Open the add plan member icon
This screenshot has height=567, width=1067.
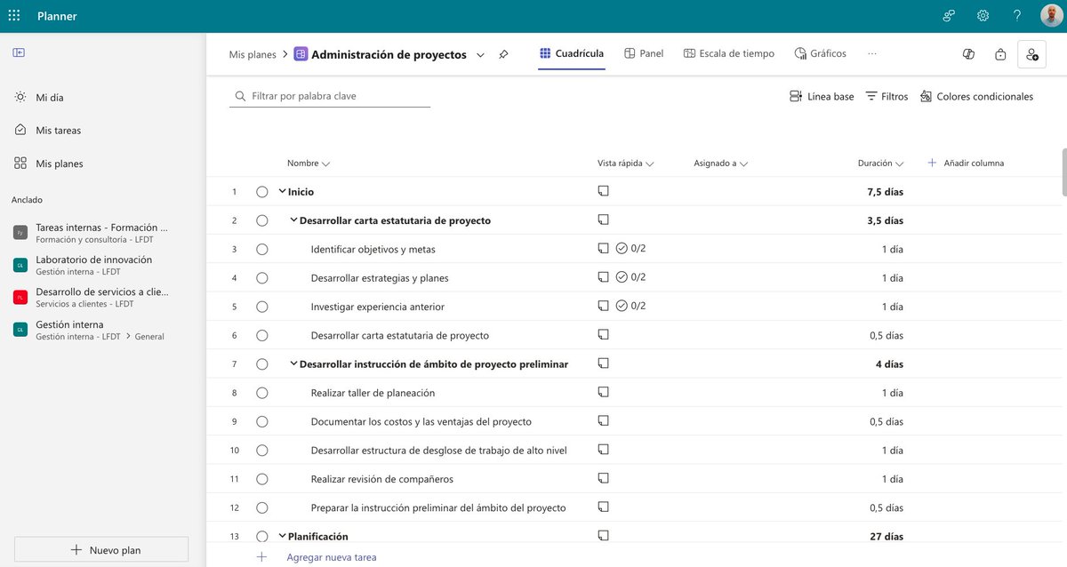1030,53
